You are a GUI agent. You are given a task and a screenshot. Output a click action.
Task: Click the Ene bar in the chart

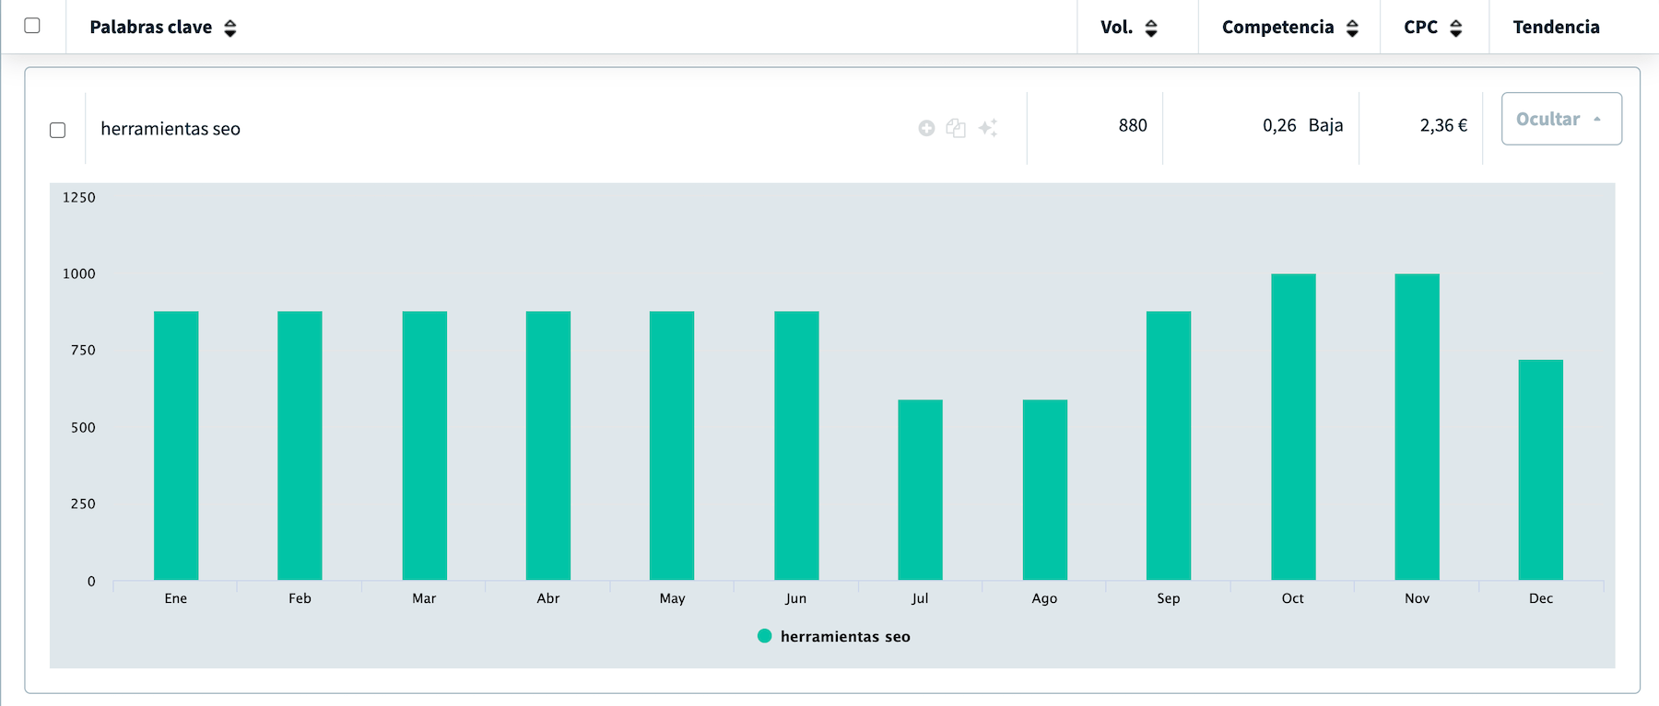176,446
